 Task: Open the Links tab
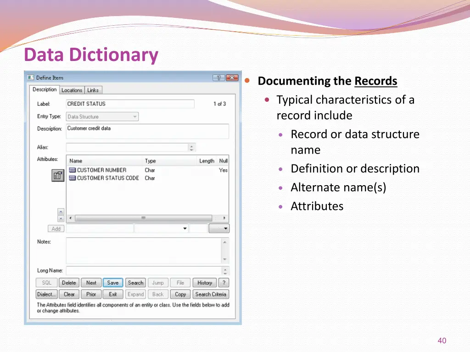[93, 90]
